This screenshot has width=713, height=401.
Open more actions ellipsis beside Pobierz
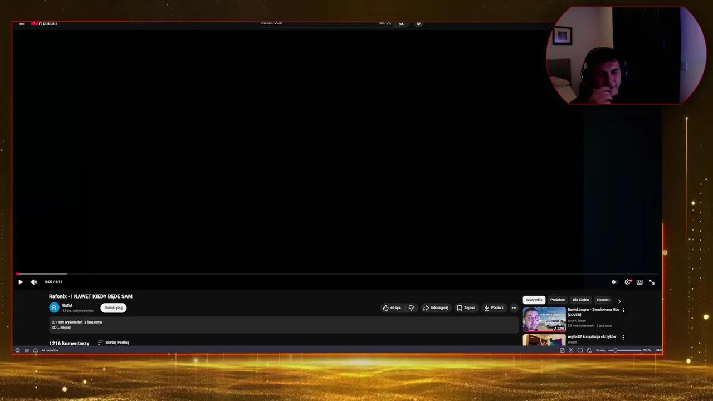(514, 307)
